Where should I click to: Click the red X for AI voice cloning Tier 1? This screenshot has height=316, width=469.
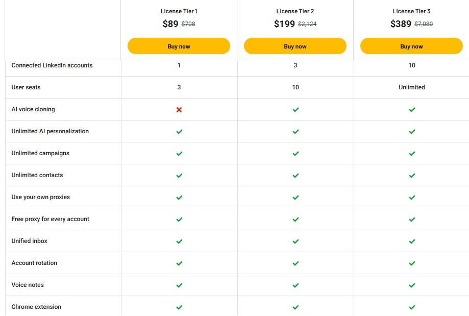(x=179, y=109)
